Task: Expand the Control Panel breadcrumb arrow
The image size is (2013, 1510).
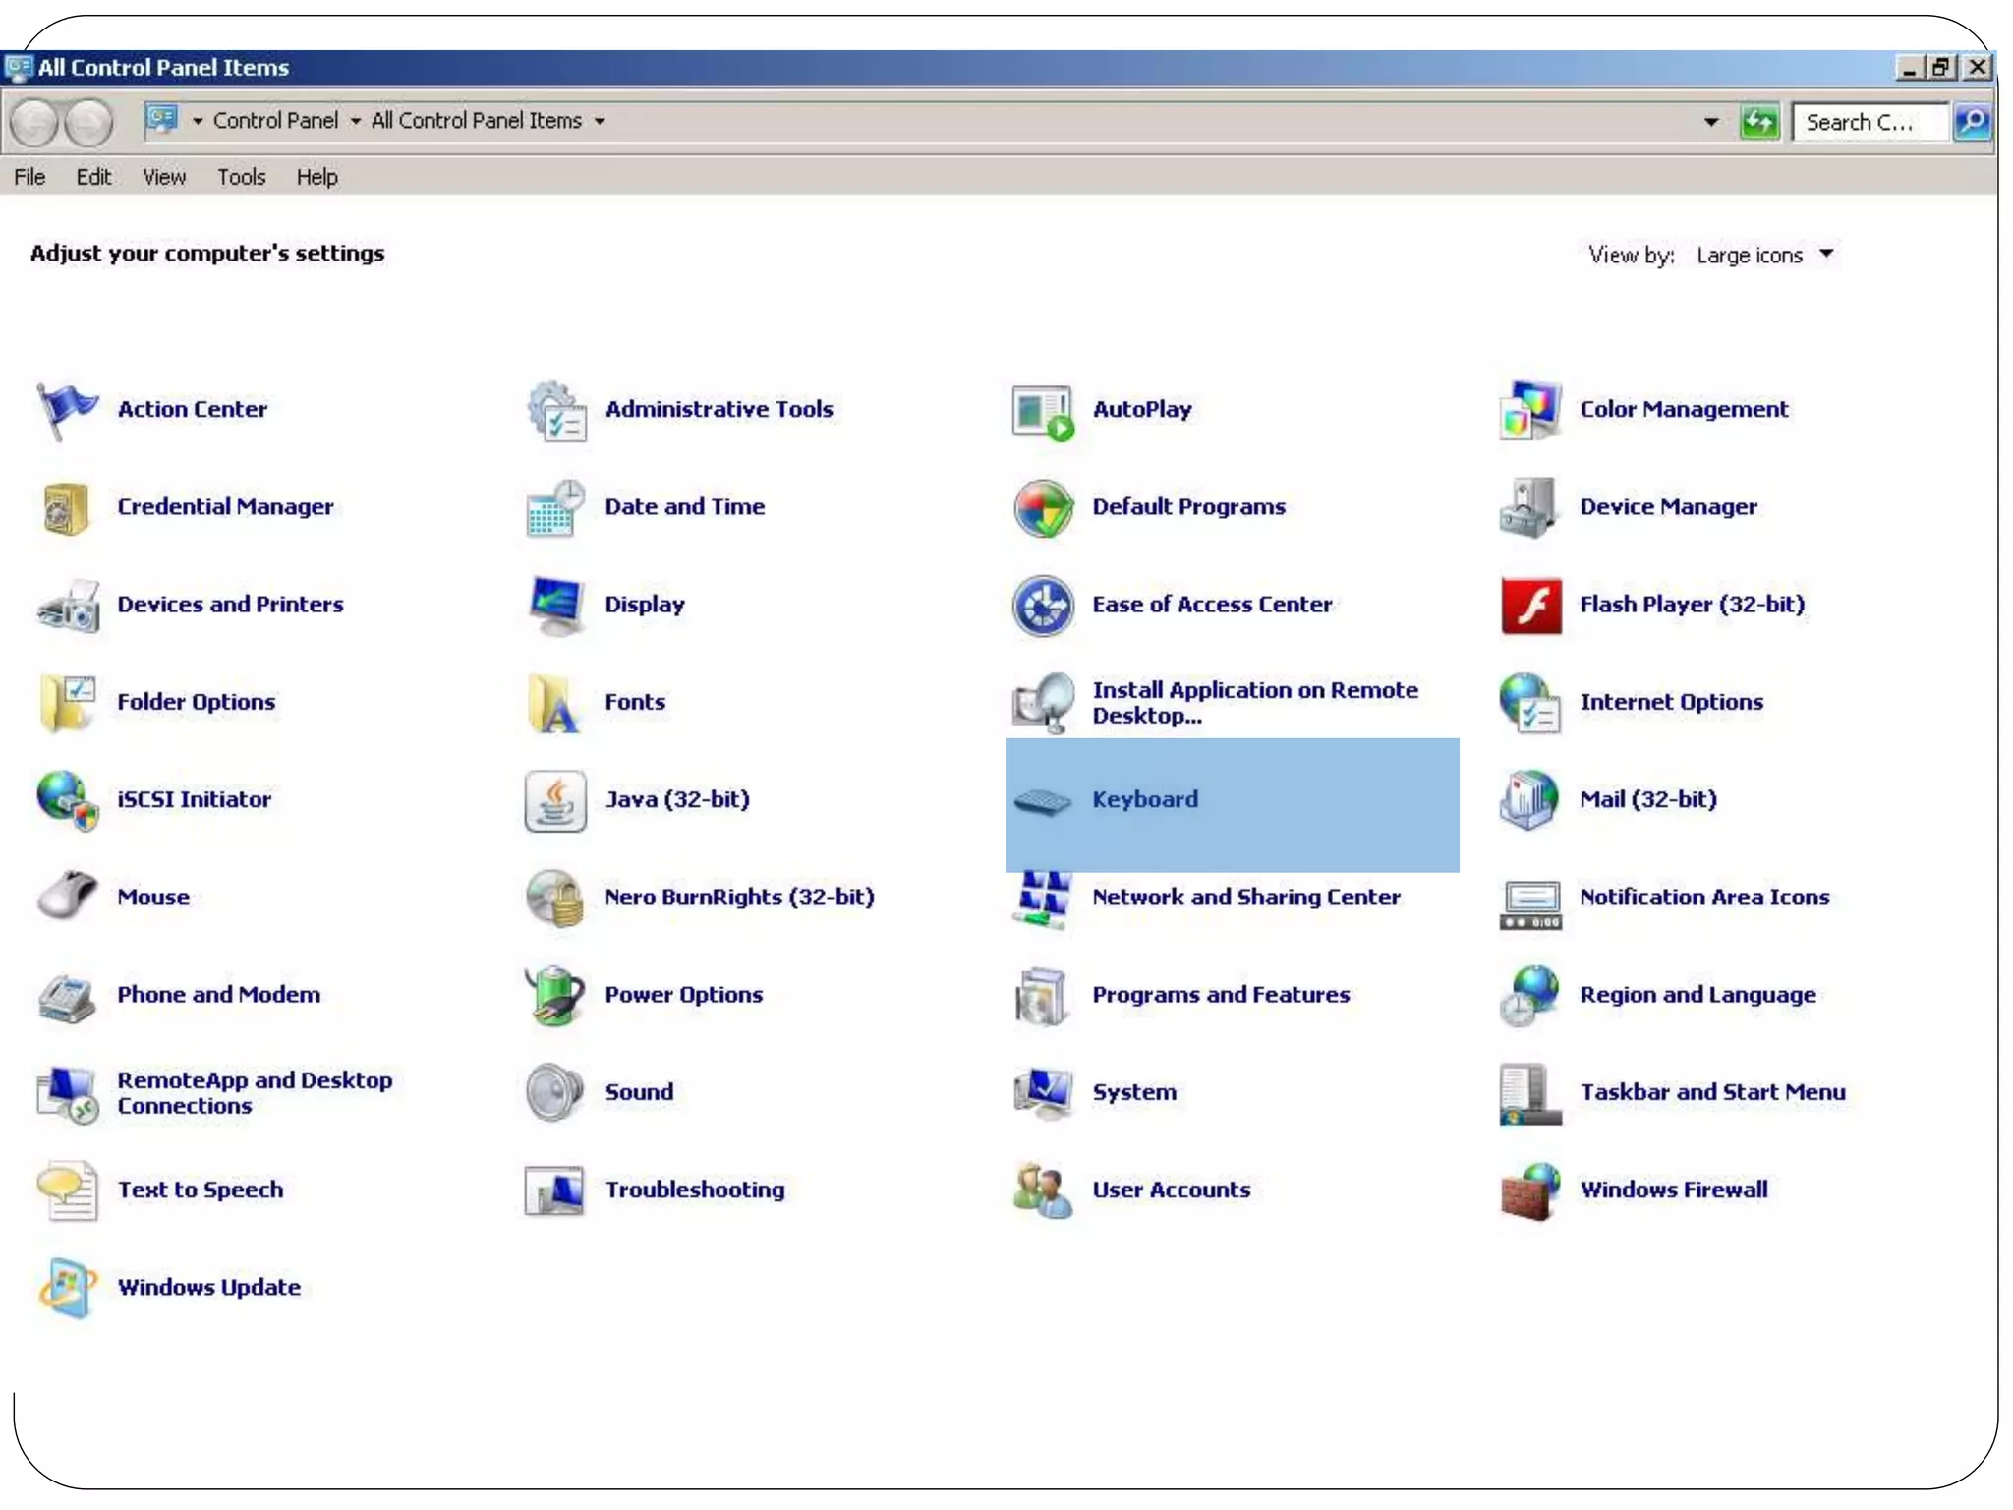Action: click(355, 122)
